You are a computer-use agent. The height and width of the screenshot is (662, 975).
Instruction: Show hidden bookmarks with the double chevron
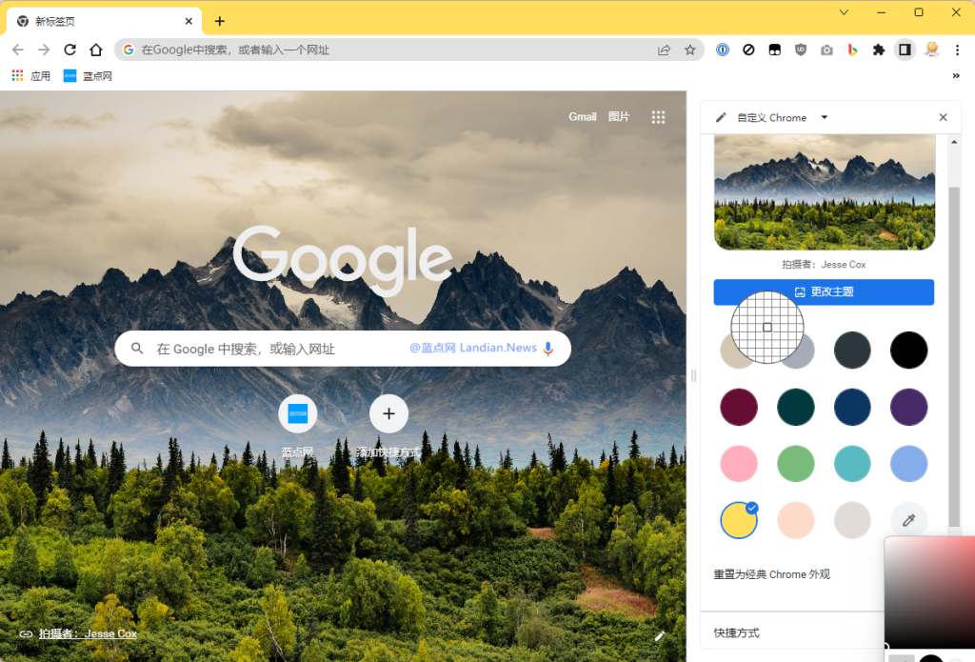956,76
